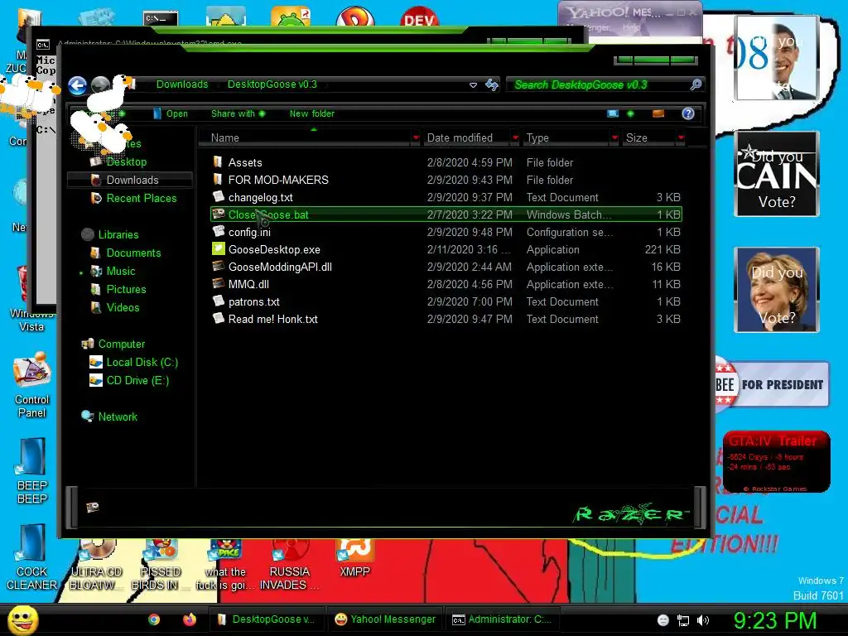Click the refresh arrows icon in address bar
Screen dimensions: 848x636
[x=492, y=85]
